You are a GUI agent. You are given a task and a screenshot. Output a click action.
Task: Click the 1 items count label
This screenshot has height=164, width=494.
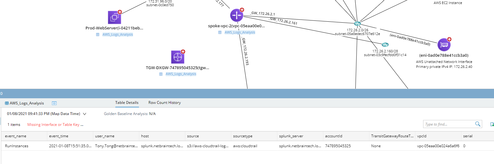(x=14, y=125)
